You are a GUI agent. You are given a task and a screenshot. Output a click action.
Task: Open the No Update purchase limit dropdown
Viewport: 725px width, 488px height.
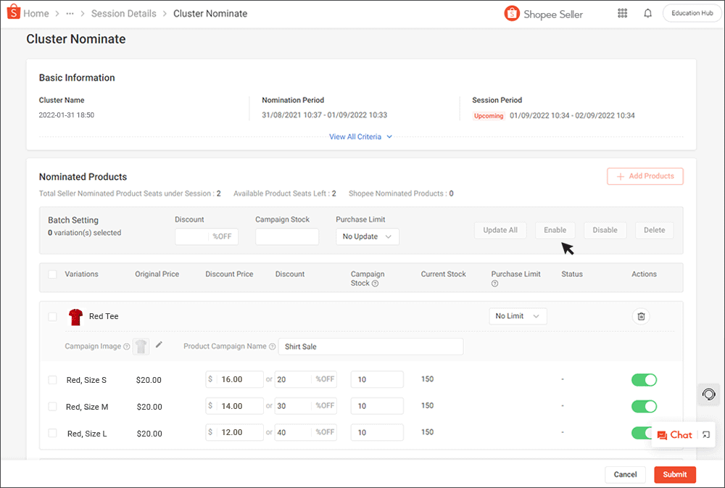point(367,236)
